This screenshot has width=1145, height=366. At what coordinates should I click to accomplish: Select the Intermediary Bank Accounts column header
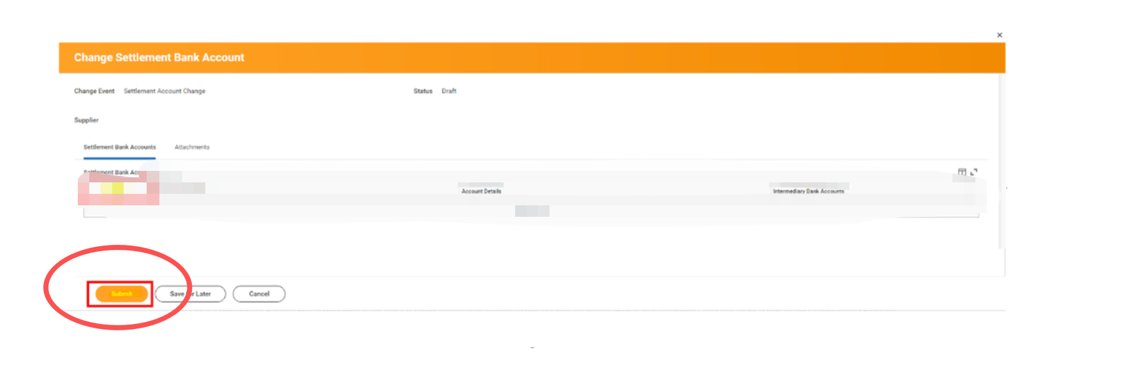click(808, 191)
